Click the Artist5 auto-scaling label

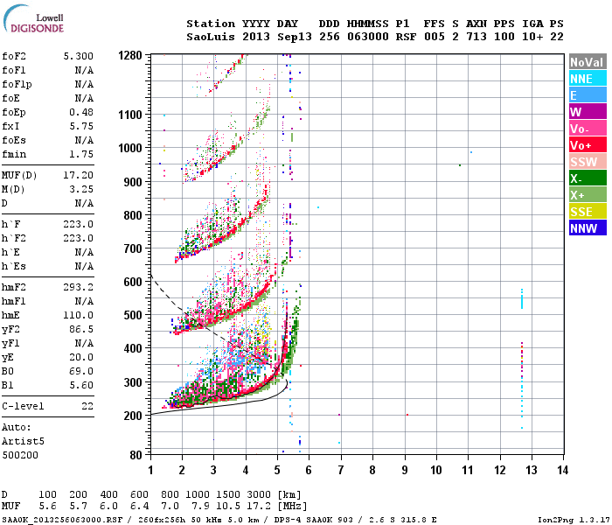coord(23,441)
